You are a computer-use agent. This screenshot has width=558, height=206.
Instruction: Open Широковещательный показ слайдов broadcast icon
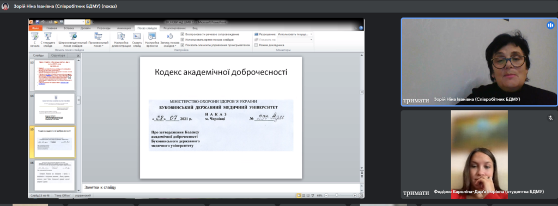(x=72, y=40)
